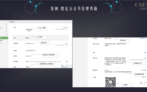The width and height of the screenshot is (147, 92).
Task: Click 修改 link in the 登录邮箱 row
Action: (67, 43)
